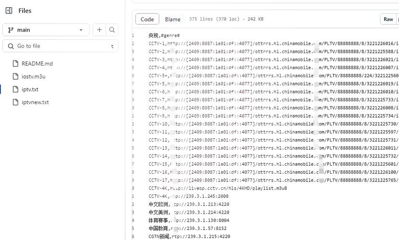Image resolution: width=399 pixels, height=240 pixels.
Task: Click the 中文美洲 line
Action: click(x=189, y=213)
